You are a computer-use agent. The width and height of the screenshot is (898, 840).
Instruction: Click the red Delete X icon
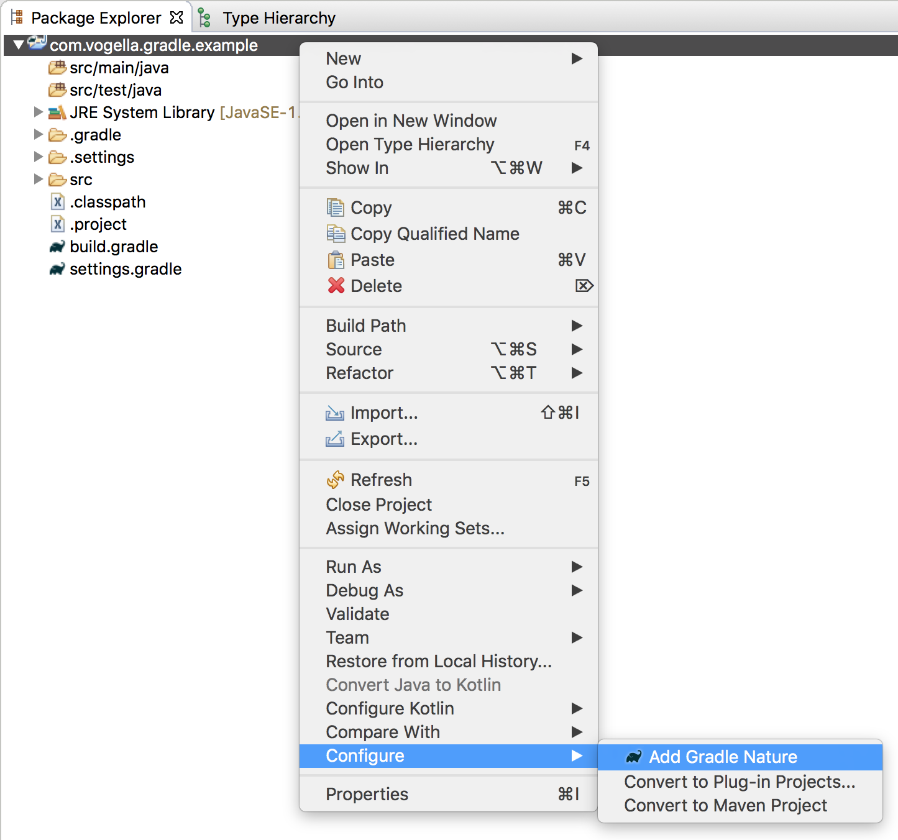(x=336, y=286)
